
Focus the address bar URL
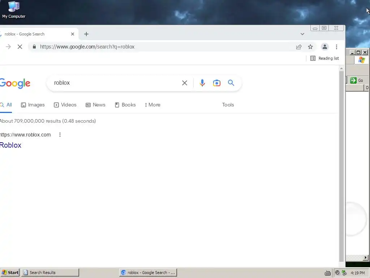87,47
